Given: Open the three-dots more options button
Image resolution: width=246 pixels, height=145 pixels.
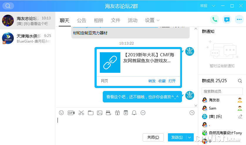Looking at the screenshot, I should tap(239, 19).
